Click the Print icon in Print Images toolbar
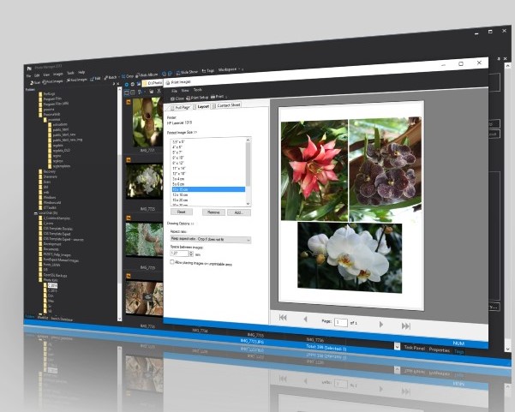The image size is (515, 412). point(213,97)
